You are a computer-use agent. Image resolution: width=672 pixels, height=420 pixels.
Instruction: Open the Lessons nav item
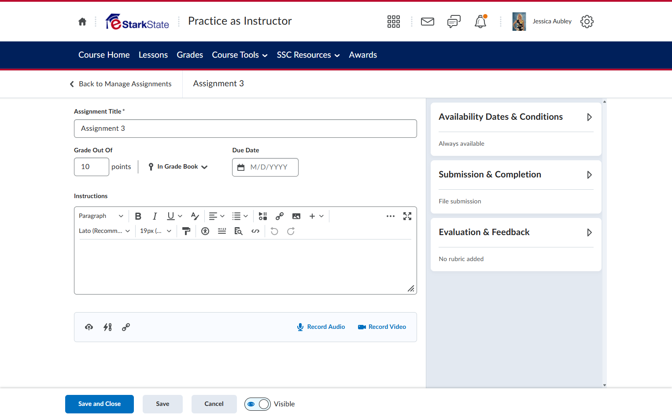coord(153,55)
